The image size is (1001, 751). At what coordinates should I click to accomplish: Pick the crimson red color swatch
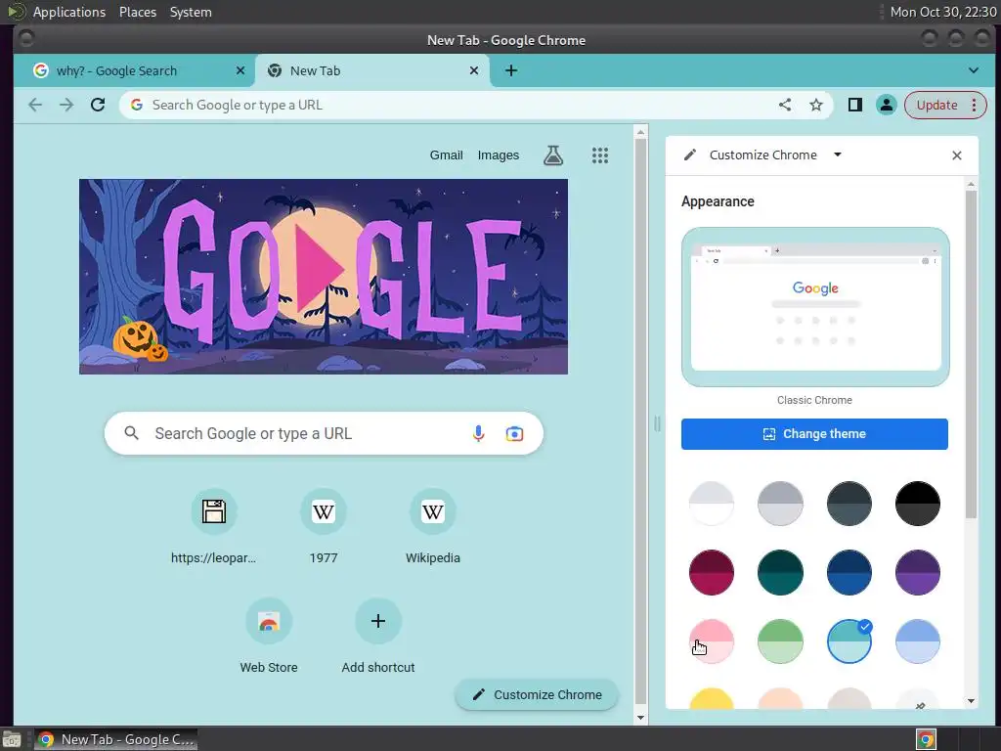pos(712,573)
